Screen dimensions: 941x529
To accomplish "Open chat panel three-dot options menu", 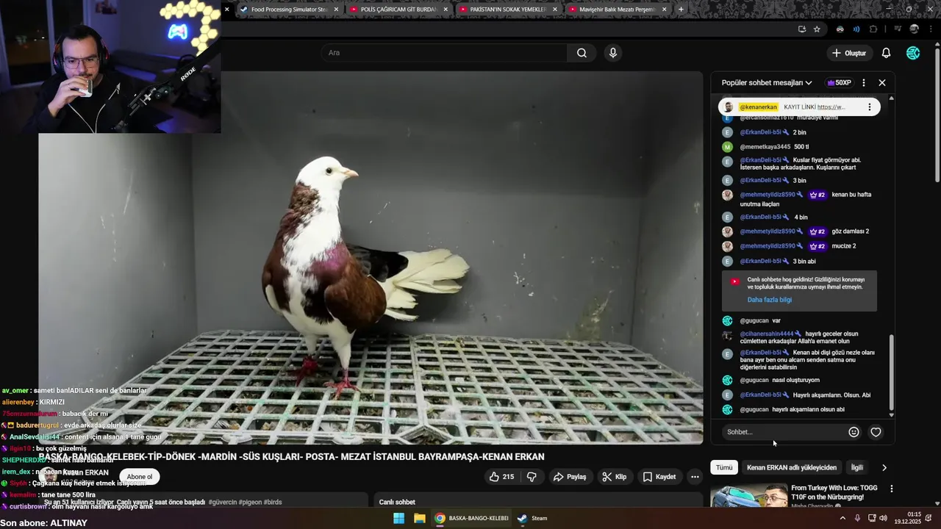I will [x=864, y=83].
